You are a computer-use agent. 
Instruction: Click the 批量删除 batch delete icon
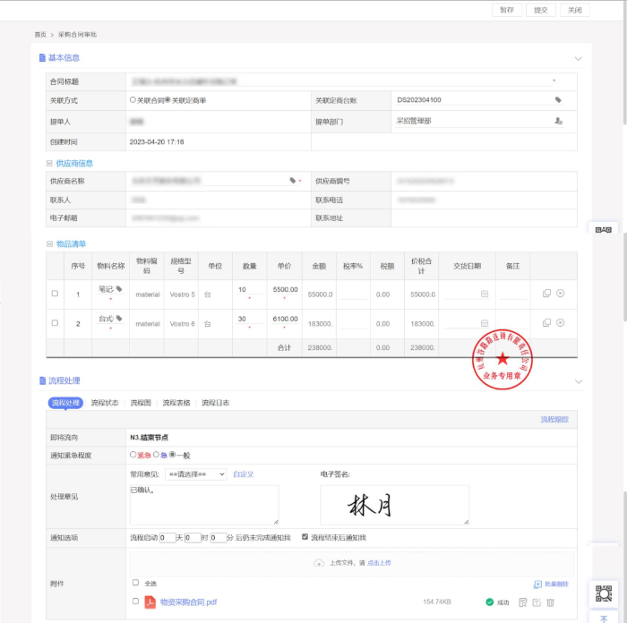tap(537, 584)
